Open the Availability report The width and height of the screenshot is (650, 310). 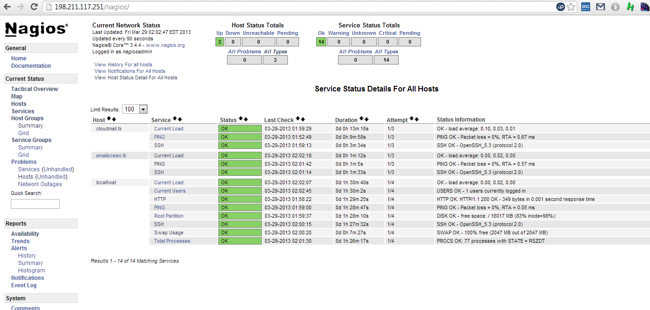pyautogui.click(x=25, y=234)
